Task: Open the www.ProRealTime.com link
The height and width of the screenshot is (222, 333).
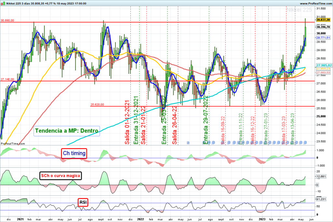Action: click(x=315, y=3)
